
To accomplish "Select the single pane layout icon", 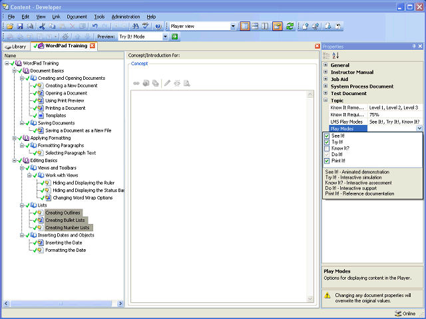I will 245,27.
